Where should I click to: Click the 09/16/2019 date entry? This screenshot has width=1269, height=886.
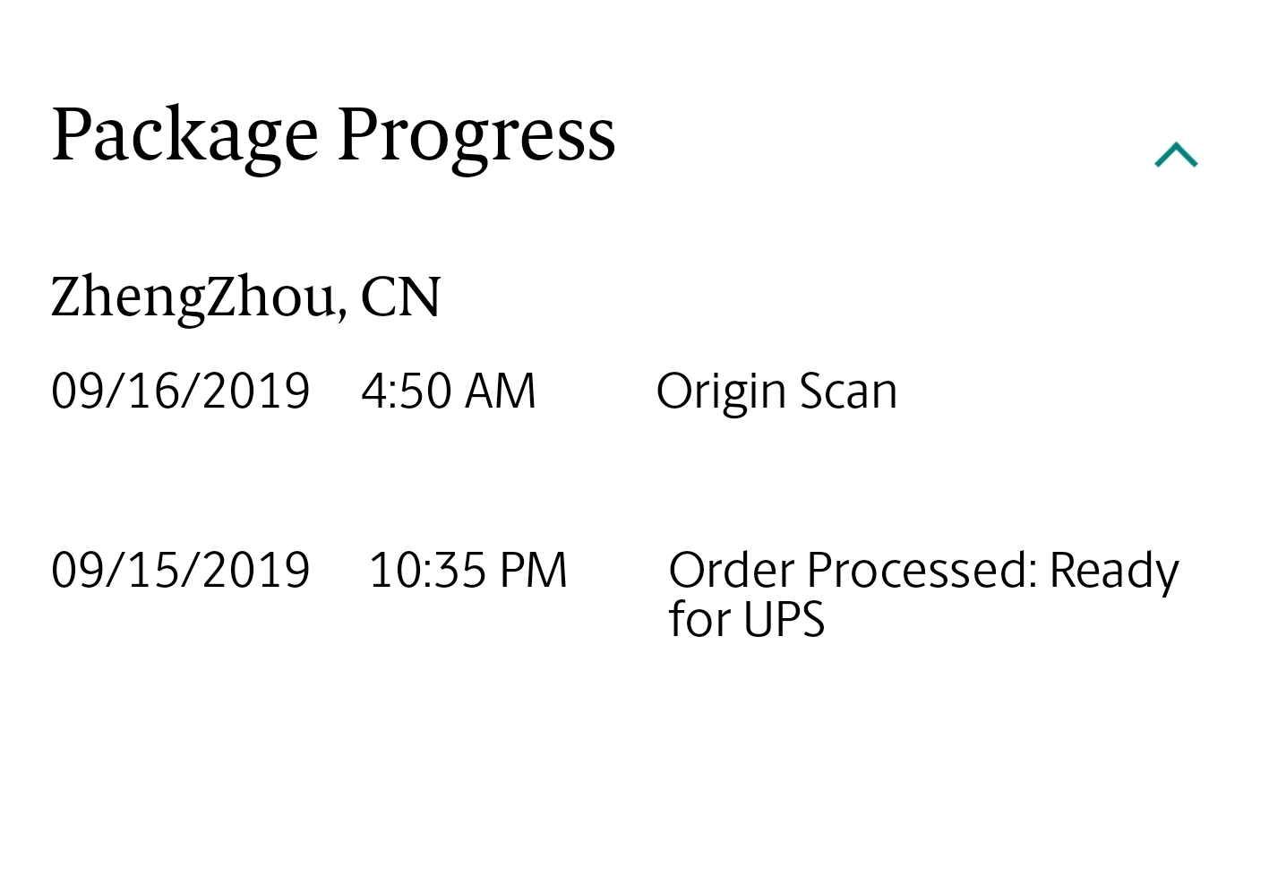pos(180,391)
